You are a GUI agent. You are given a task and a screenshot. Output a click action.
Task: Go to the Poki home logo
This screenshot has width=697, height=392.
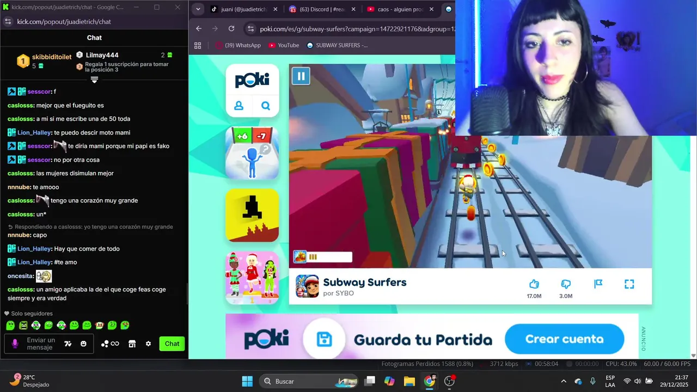(252, 81)
